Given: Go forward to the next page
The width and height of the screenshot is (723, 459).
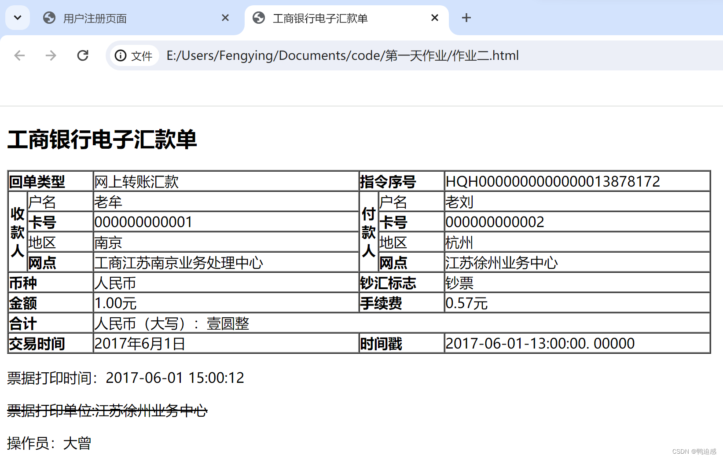Looking at the screenshot, I should pyautogui.click(x=51, y=55).
